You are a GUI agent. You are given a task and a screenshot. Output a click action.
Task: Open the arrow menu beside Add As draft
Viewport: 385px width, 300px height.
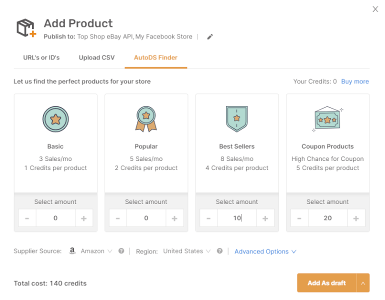(x=363, y=283)
